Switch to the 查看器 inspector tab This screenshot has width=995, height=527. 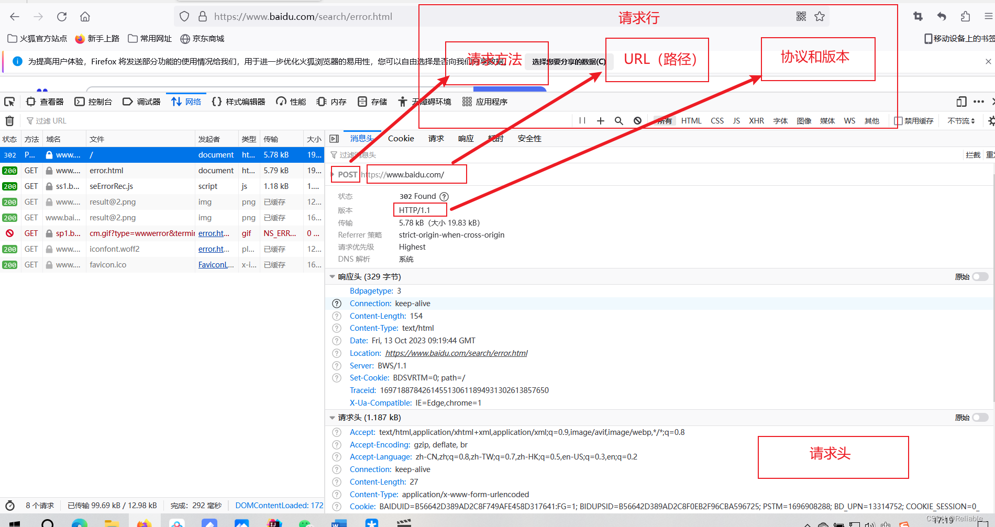45,102
